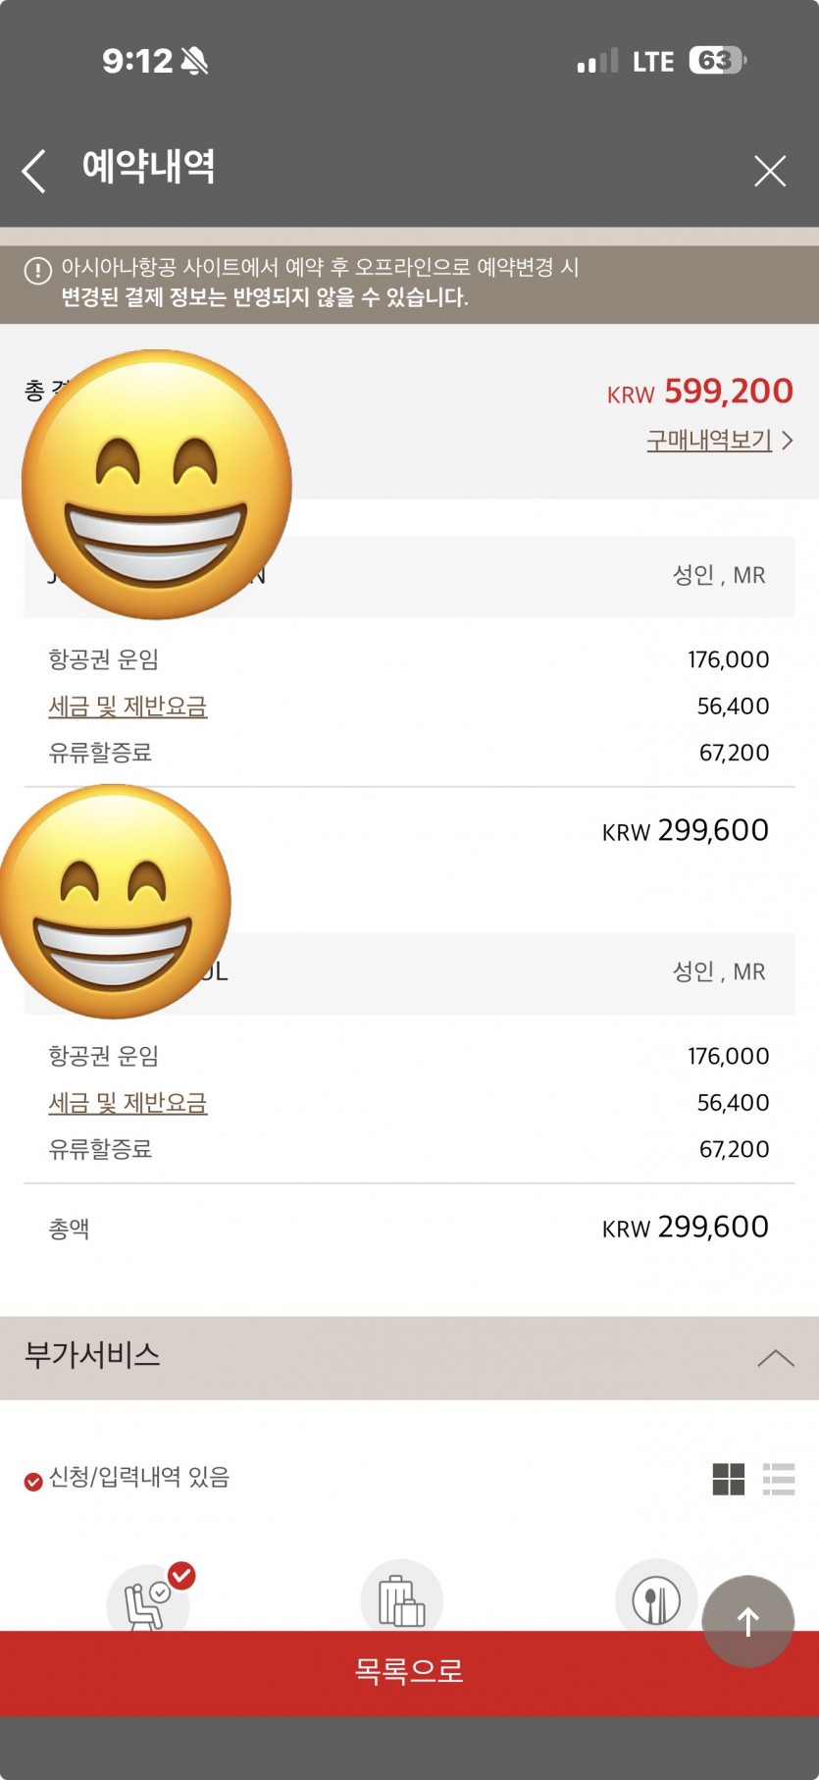The image size is (819, 1780).
Task: Tap the scroll-to-top arrow button
Action: [747, 1621]
